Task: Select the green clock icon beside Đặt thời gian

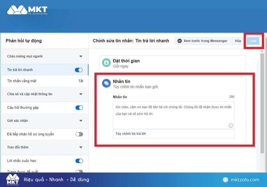Action: point(106,63)
